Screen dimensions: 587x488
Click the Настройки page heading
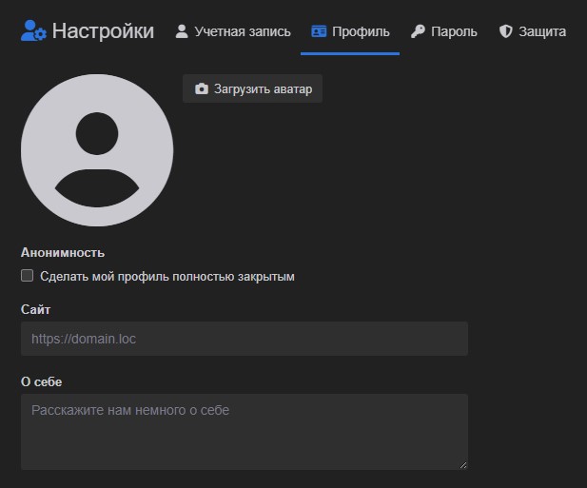[x=103, y=31]
